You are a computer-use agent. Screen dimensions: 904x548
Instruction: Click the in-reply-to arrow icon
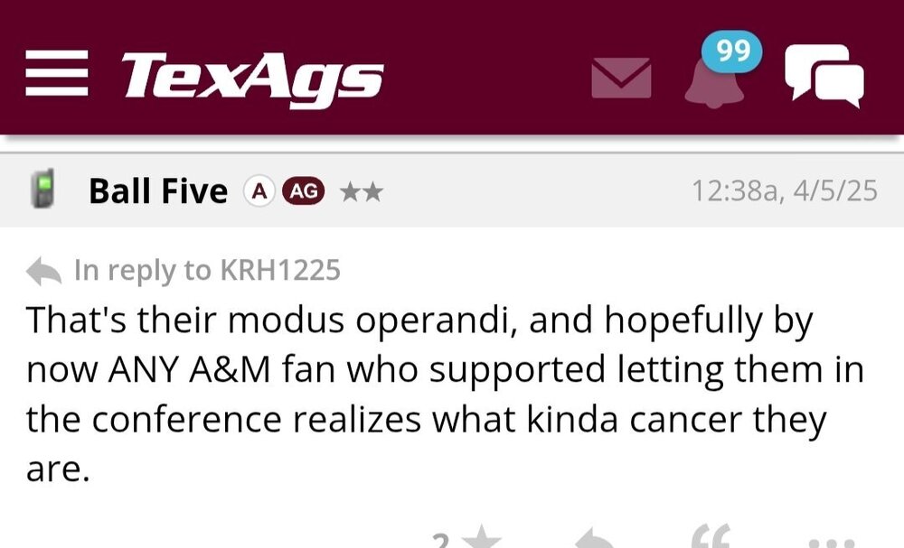click(x=44, y=270)
